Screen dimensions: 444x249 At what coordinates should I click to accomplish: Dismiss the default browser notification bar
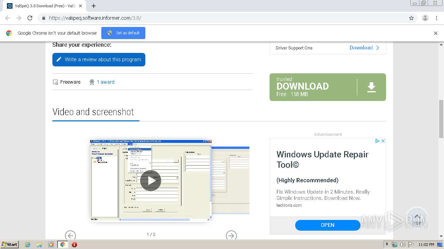pos(436,33)
